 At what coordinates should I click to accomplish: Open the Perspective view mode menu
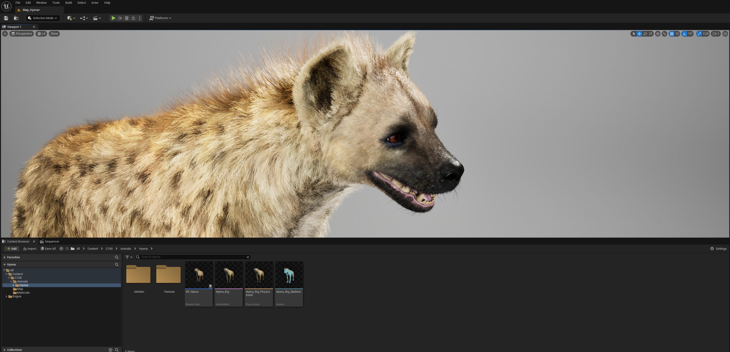pyautogui.click(x=22, y=34)
